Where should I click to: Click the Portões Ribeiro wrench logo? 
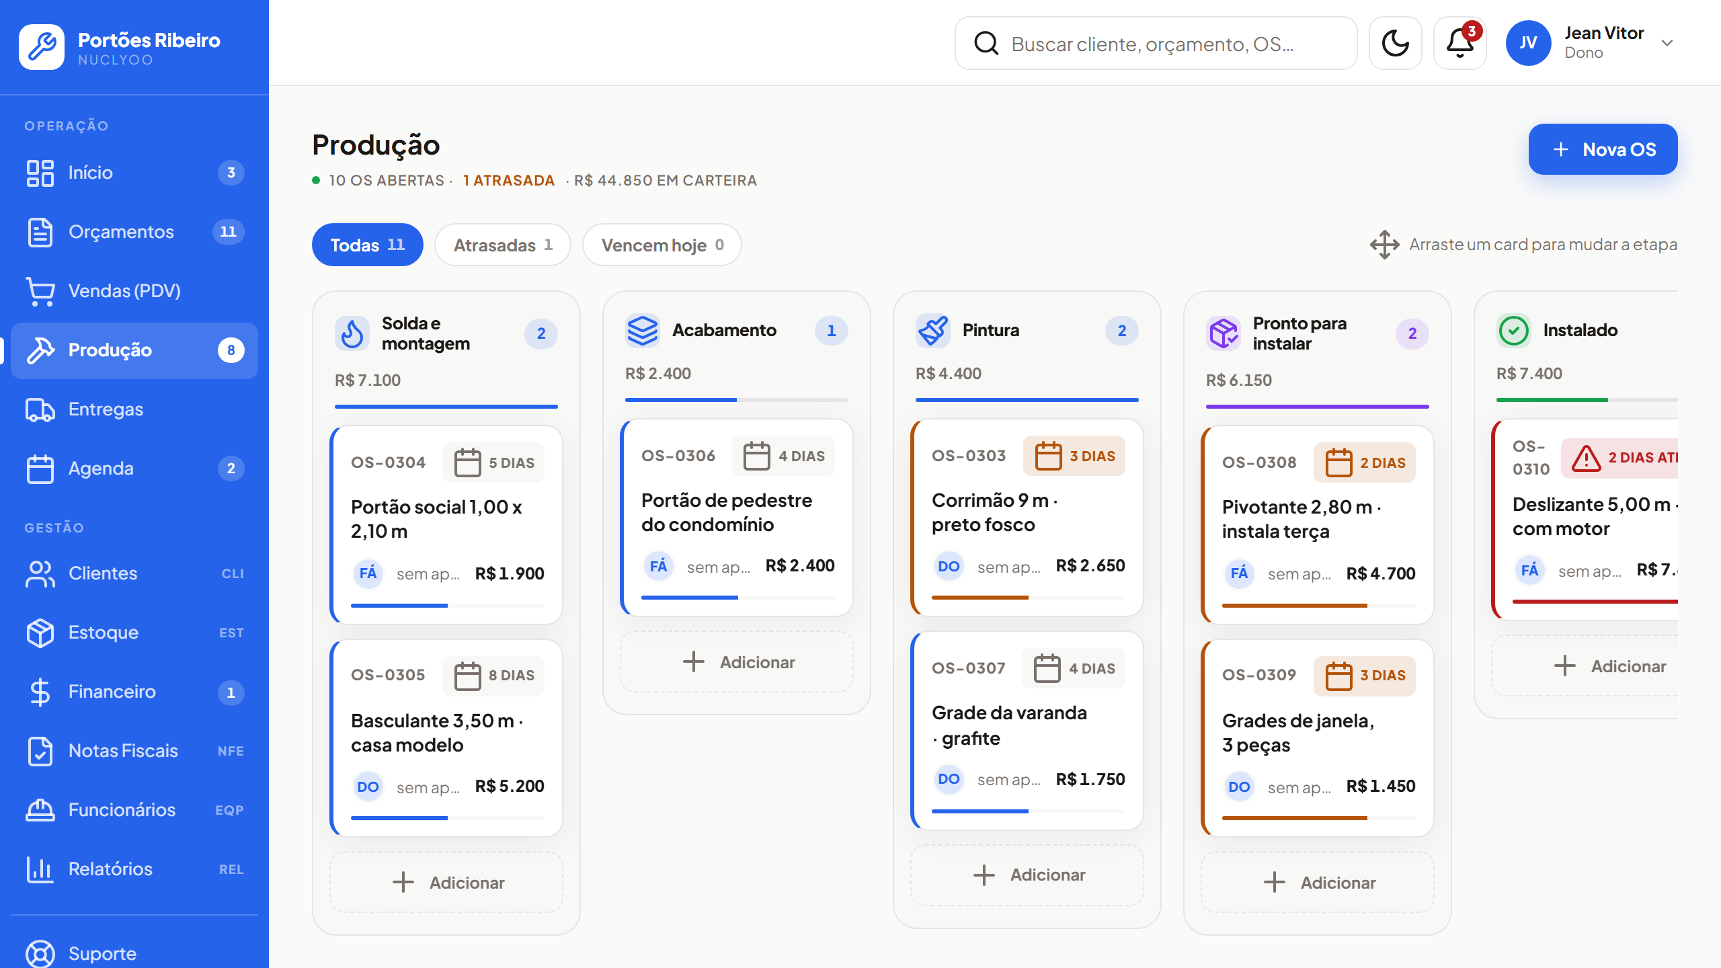tap(42, 47)
